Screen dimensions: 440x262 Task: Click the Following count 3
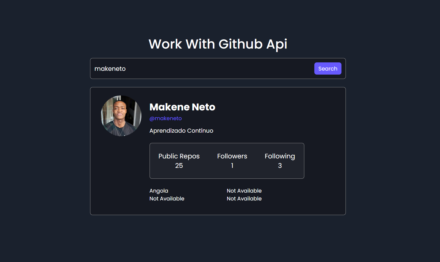[280, 165]
